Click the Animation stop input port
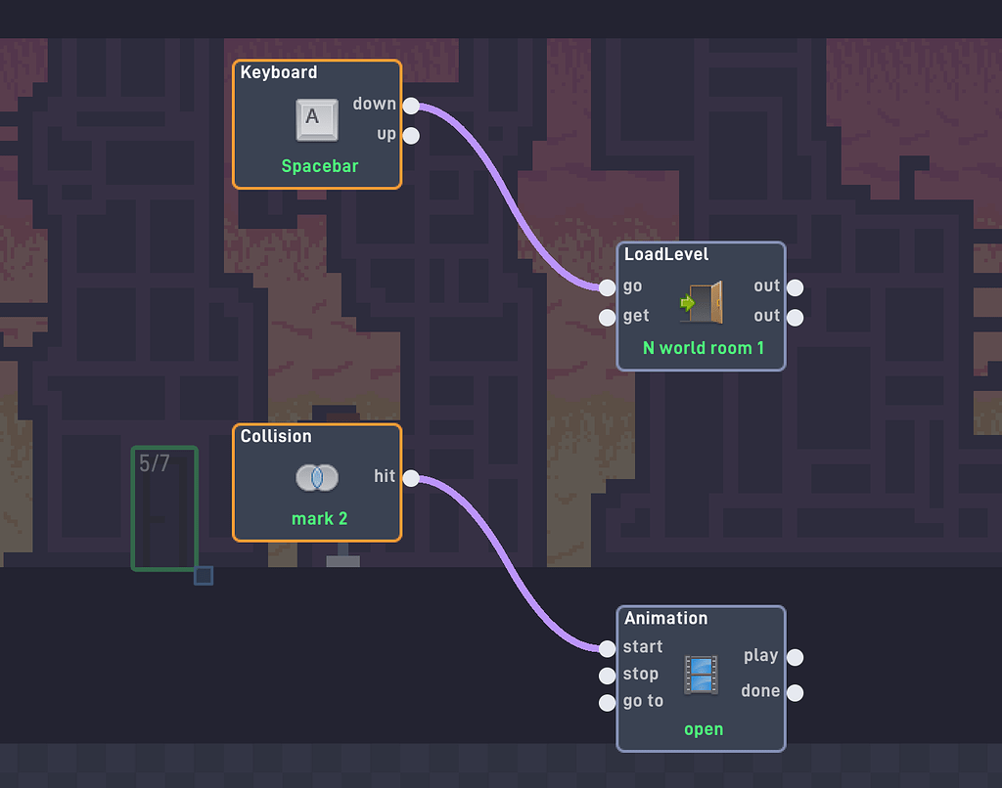 click(607, 676)
